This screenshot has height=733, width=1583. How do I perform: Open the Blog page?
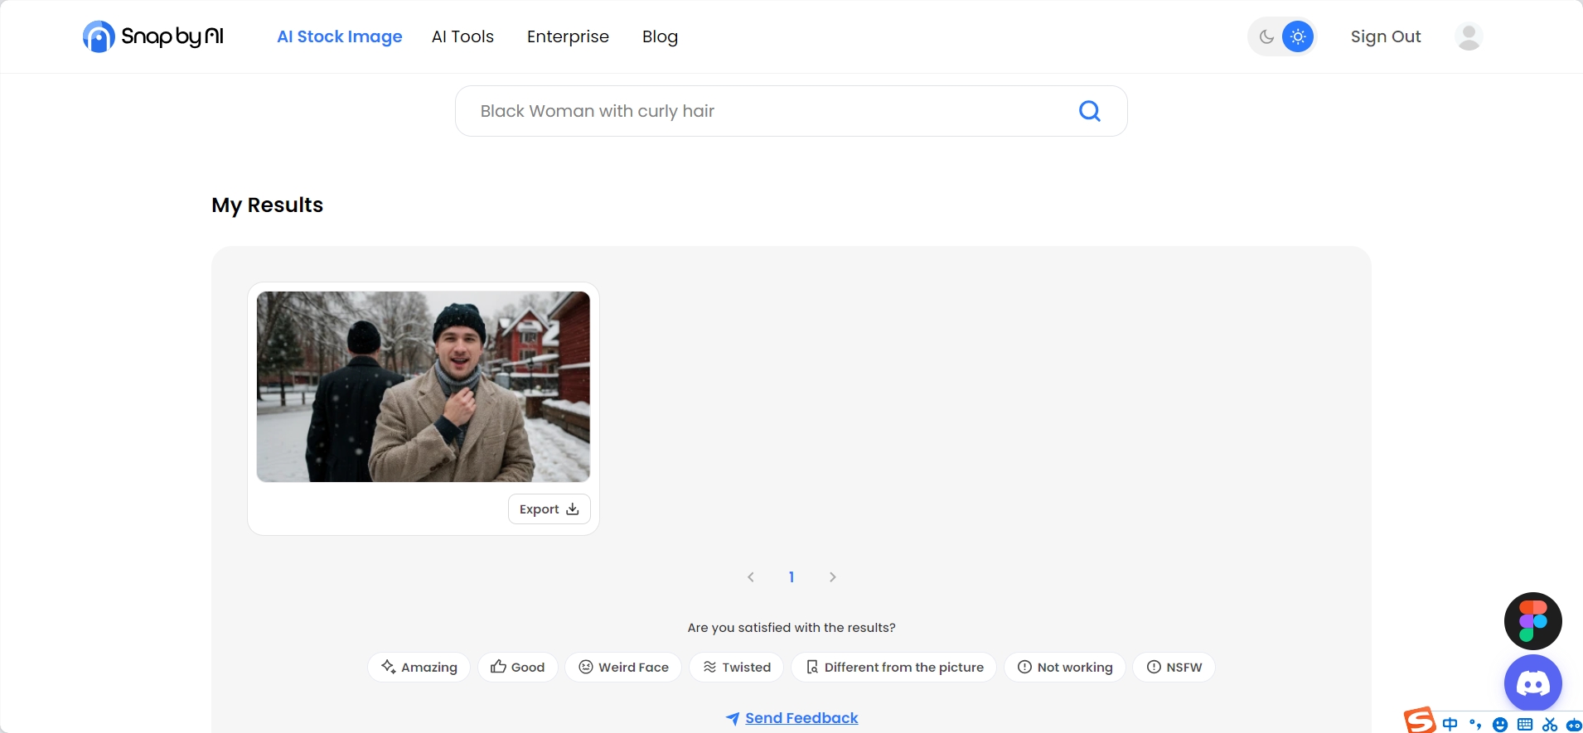click(x=660, y=36)
